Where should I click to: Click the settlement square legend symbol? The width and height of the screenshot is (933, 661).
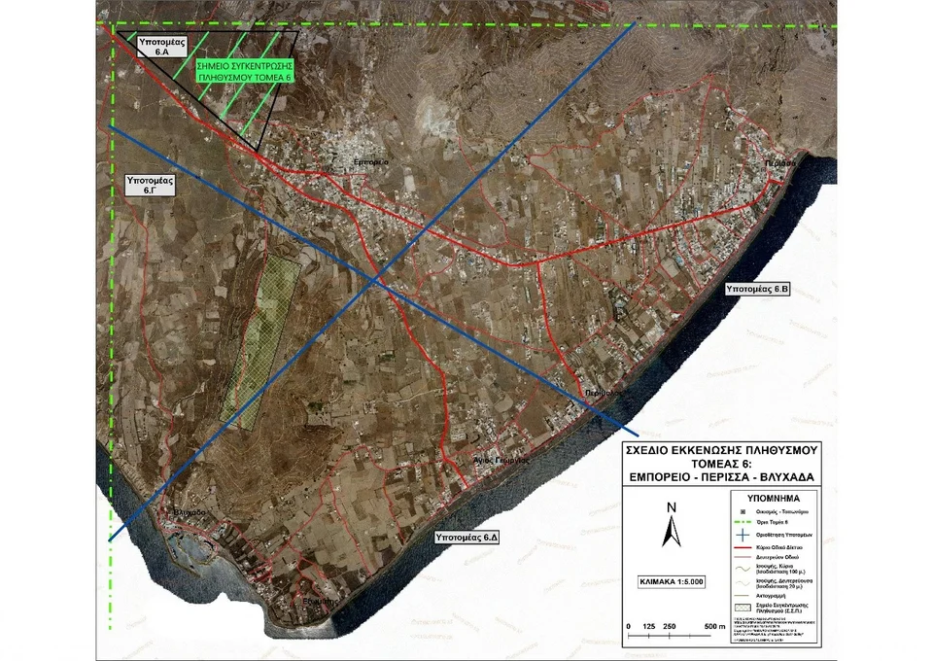point(741,510)
